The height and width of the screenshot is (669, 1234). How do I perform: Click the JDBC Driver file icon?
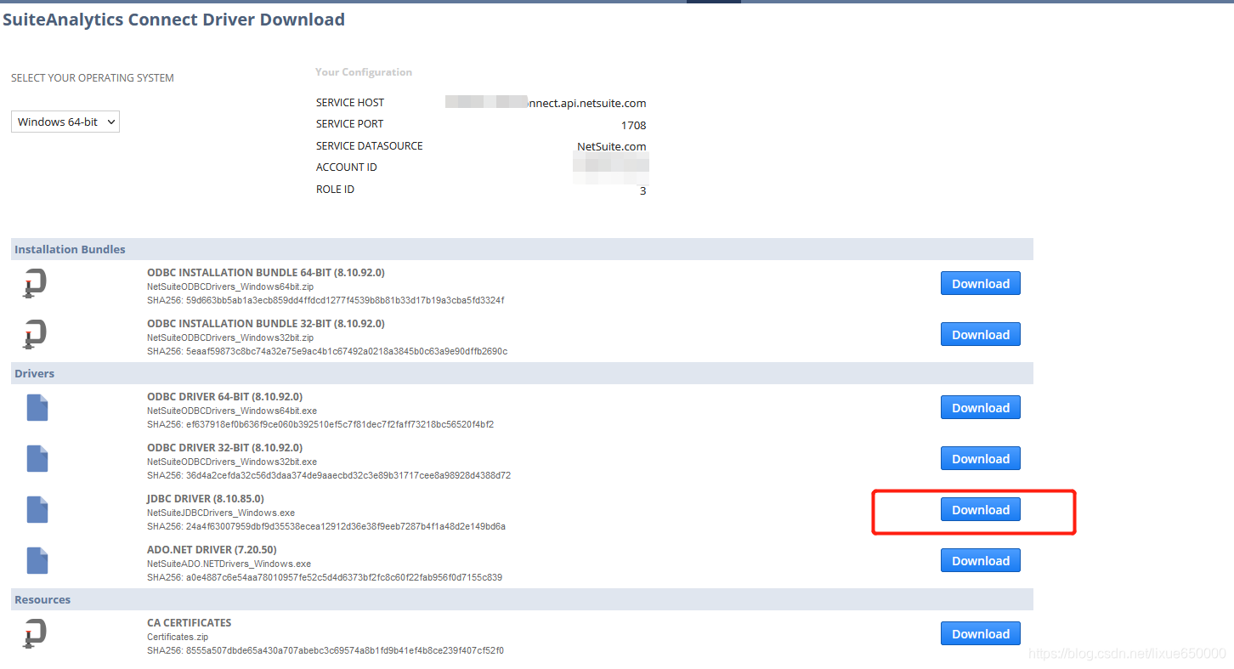click(37, 509)
